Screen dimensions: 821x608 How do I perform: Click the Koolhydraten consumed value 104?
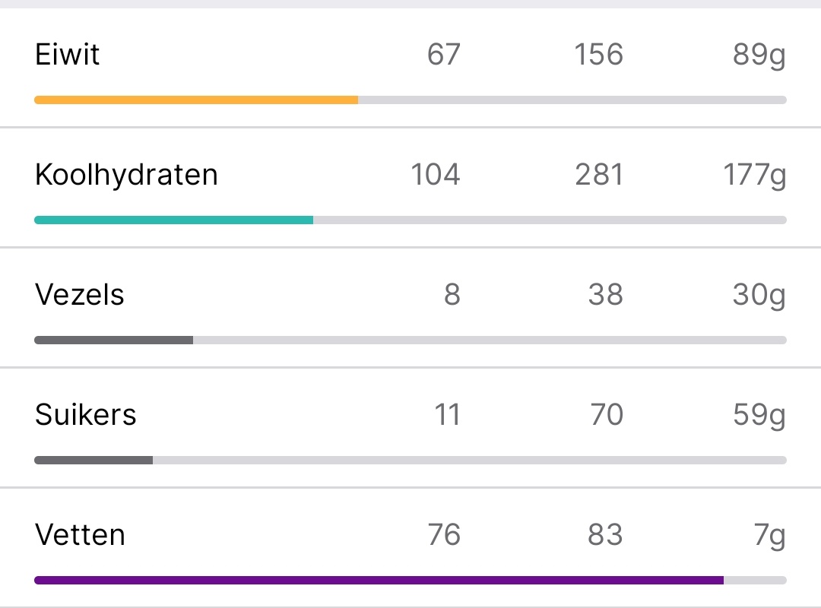click(x=435, y=175)
